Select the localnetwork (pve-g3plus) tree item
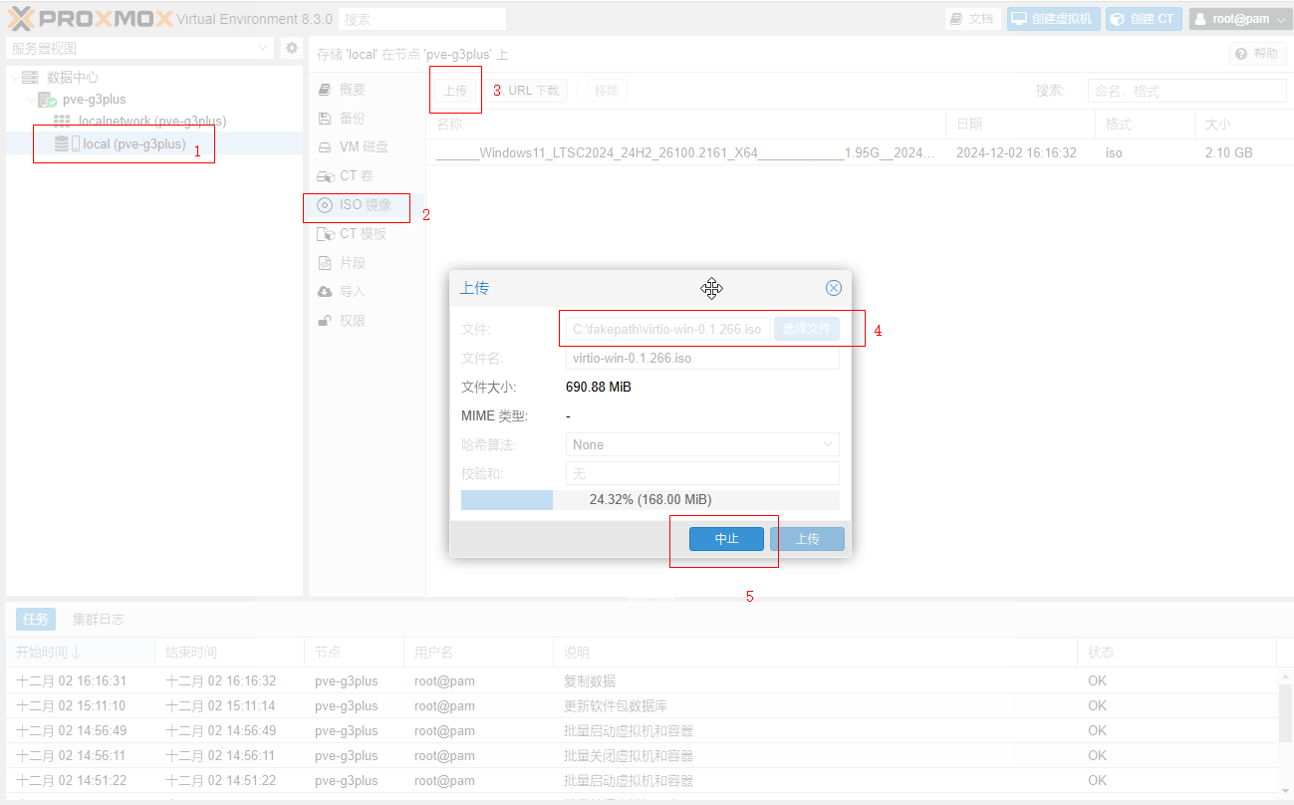The width and height of the screenshot is (1294, 805). coord(152,122)
